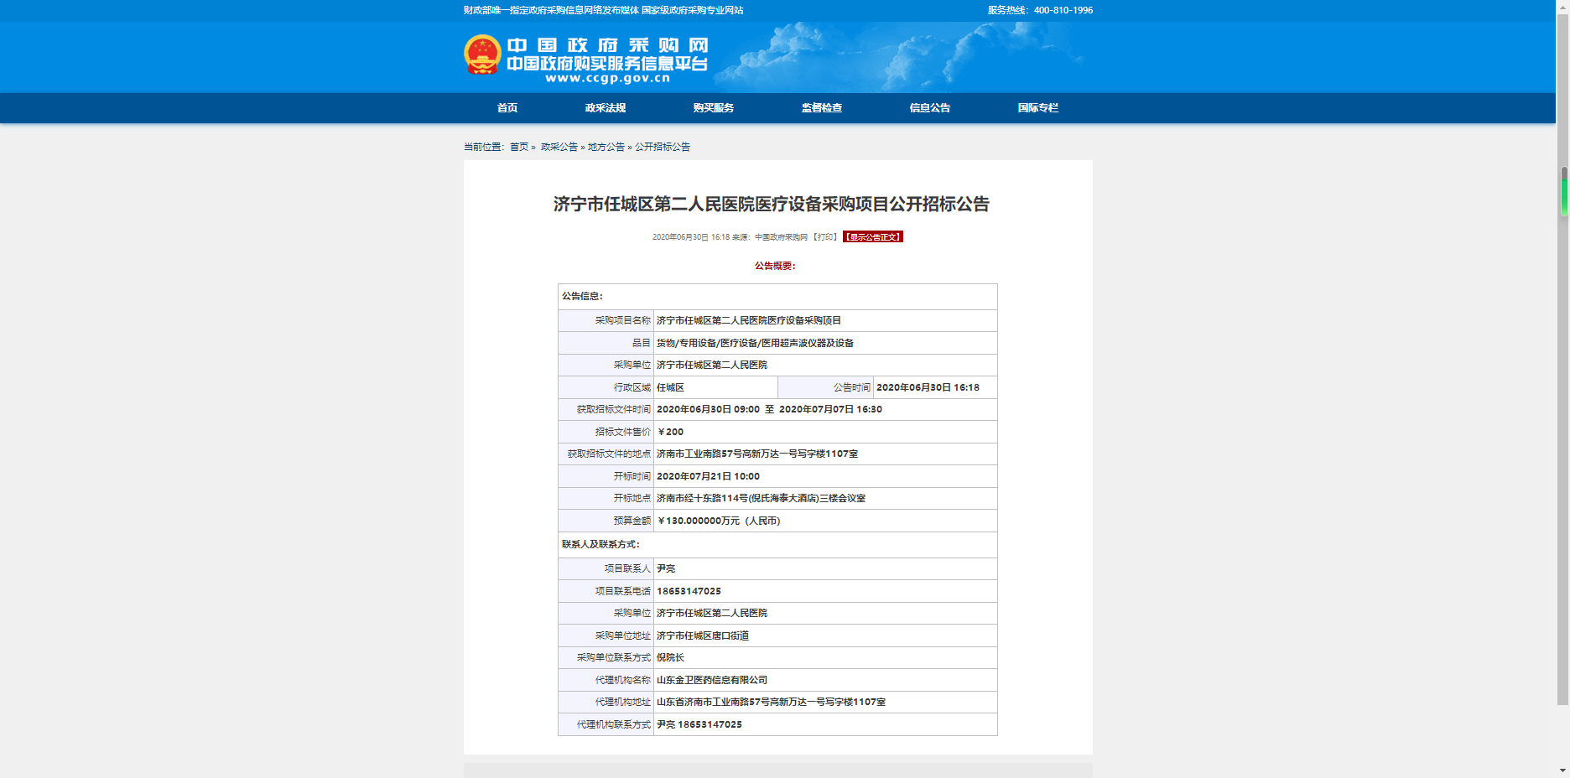Click the 代理机构联系方式 value 尹亮 18653147025
Image resolution: width=1570 pixels, height=778 pixels.
coord(699,724)
